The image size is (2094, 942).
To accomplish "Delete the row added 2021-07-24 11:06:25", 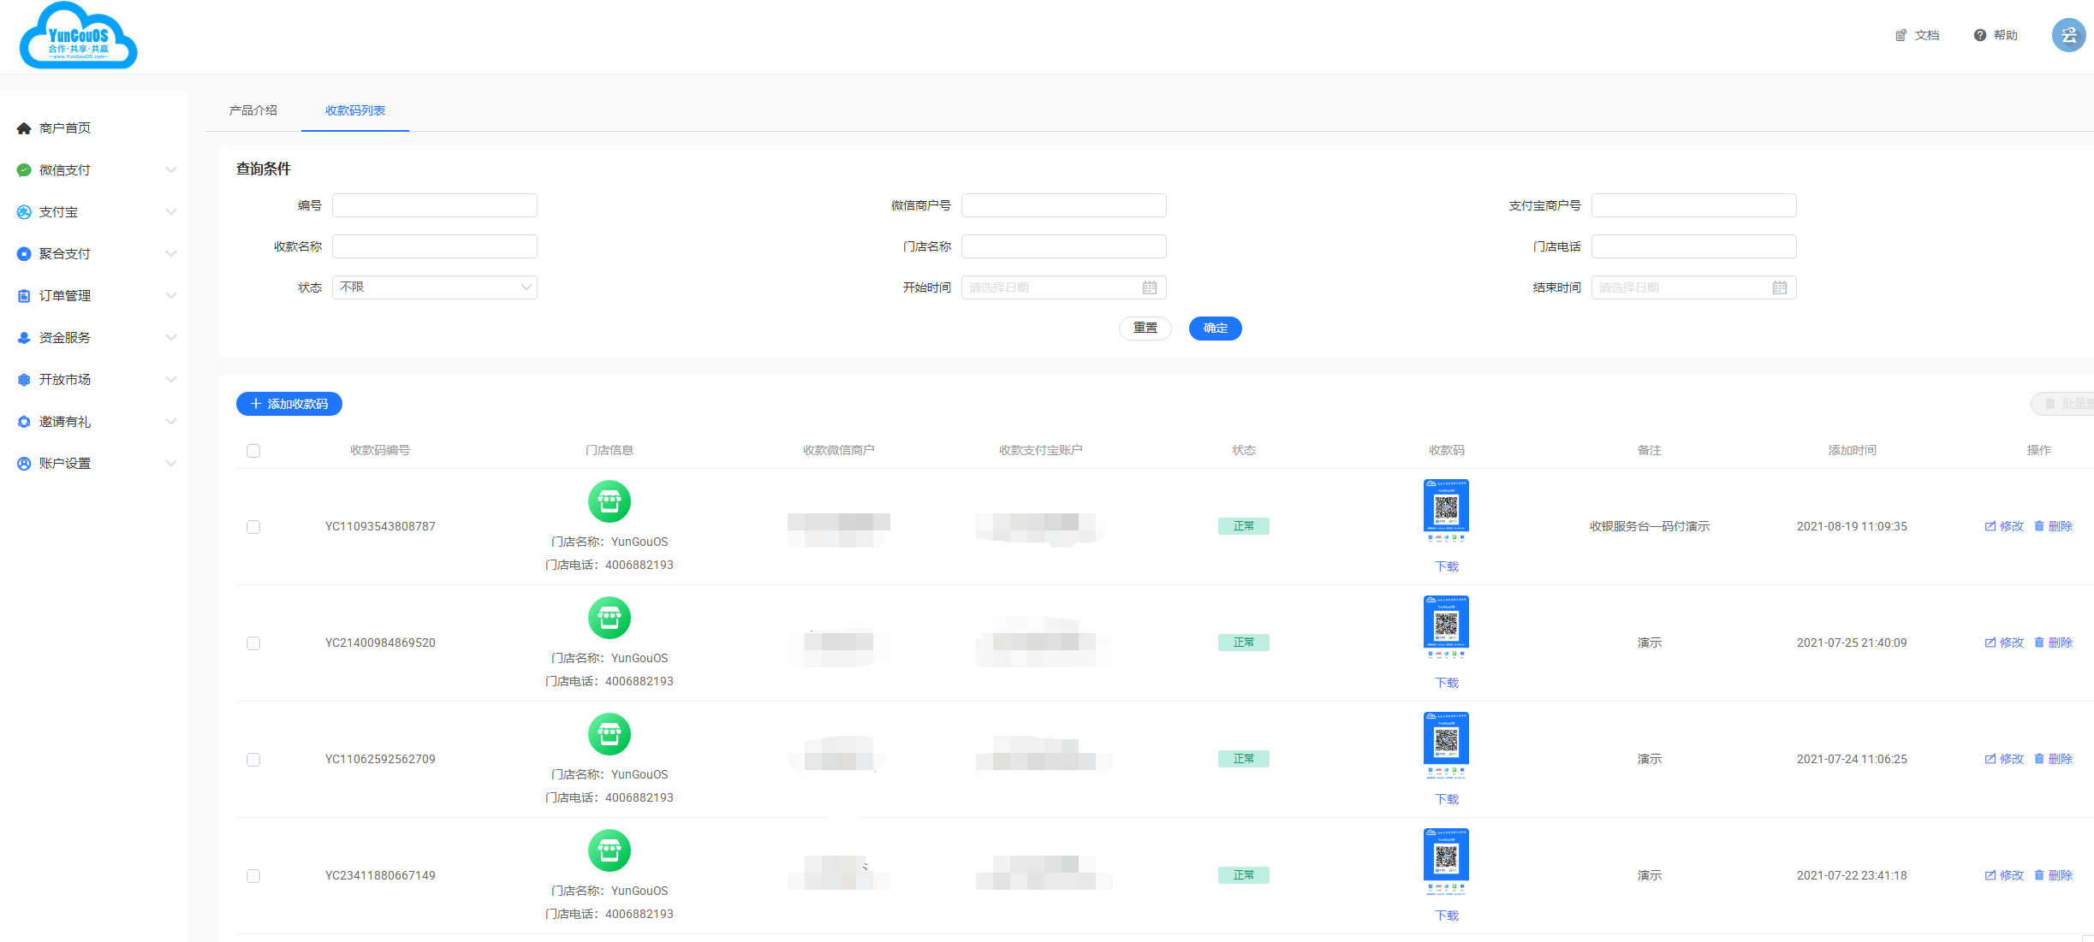I will pos(2053,759).
